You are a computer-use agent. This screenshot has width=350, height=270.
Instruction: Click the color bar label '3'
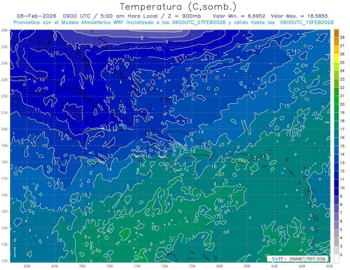341,246
